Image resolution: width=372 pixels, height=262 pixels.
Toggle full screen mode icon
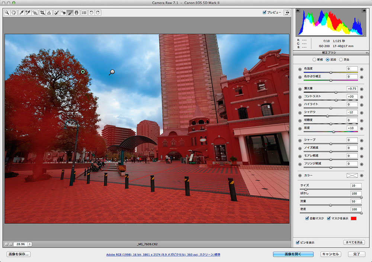point(287,13)
